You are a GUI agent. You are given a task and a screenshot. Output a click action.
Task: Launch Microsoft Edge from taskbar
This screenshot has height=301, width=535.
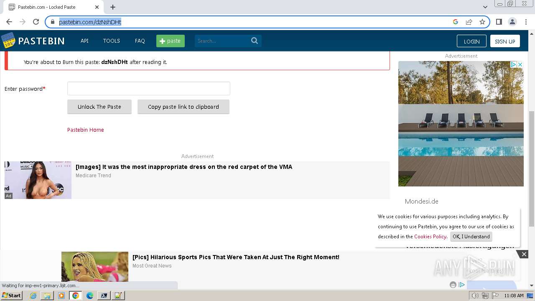90,296
